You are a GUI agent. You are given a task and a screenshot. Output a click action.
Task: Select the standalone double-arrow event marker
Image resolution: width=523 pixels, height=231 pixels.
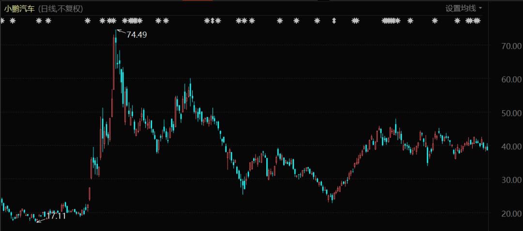click(334, 21)
